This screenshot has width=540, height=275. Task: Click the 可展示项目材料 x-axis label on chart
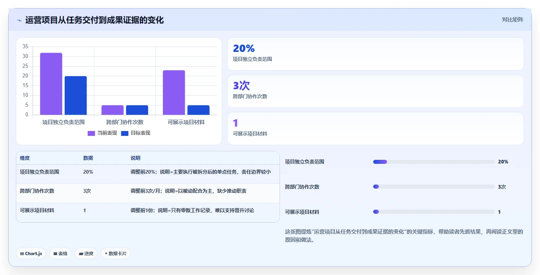pos(186,122)
